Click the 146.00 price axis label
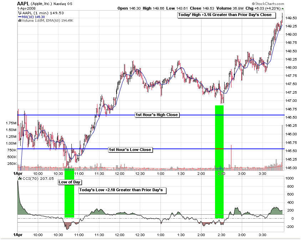301x240 pixels. tap(291, 134)
